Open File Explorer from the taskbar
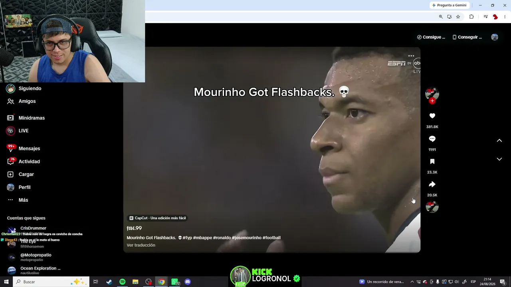The image size is (511, 287). (135, 282)
